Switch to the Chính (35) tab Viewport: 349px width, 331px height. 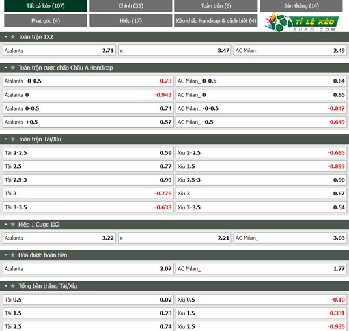pyautogui.click(x=131, y=6)
